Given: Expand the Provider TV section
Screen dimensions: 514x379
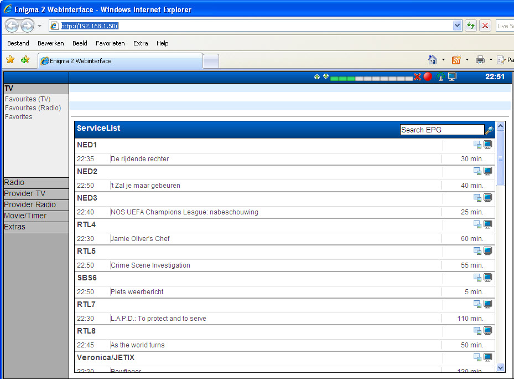Looking at the screenshot, I should [36, 194].
